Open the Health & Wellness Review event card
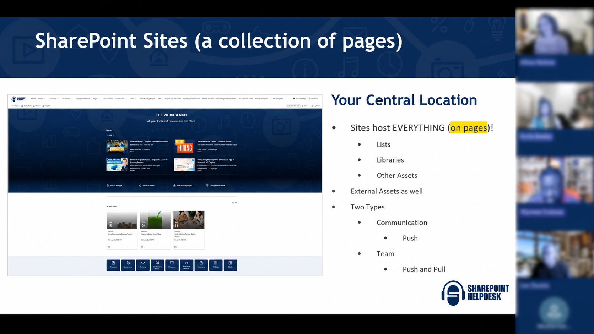 pos(189,230)
